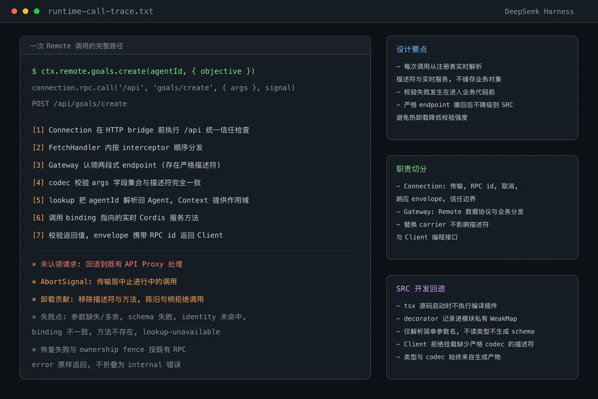Click the 'POST /api/goals/create' line
Viewport: 598px width, 399px height.
point(79,104)
